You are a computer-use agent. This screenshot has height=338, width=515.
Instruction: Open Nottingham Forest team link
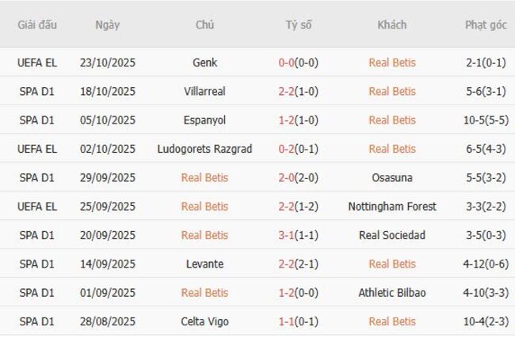pyautogui.click(x=391, y=207)
